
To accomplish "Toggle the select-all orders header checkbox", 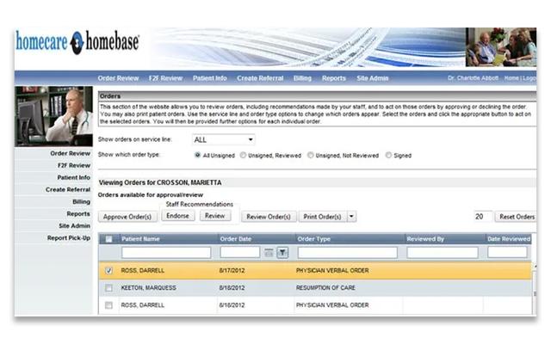I will pyautogui.click(x=108, y=238).
